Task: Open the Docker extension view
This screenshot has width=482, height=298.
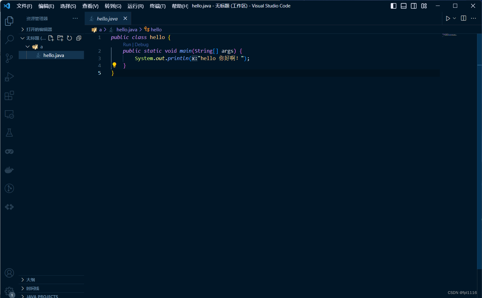Action: point(9,170)
